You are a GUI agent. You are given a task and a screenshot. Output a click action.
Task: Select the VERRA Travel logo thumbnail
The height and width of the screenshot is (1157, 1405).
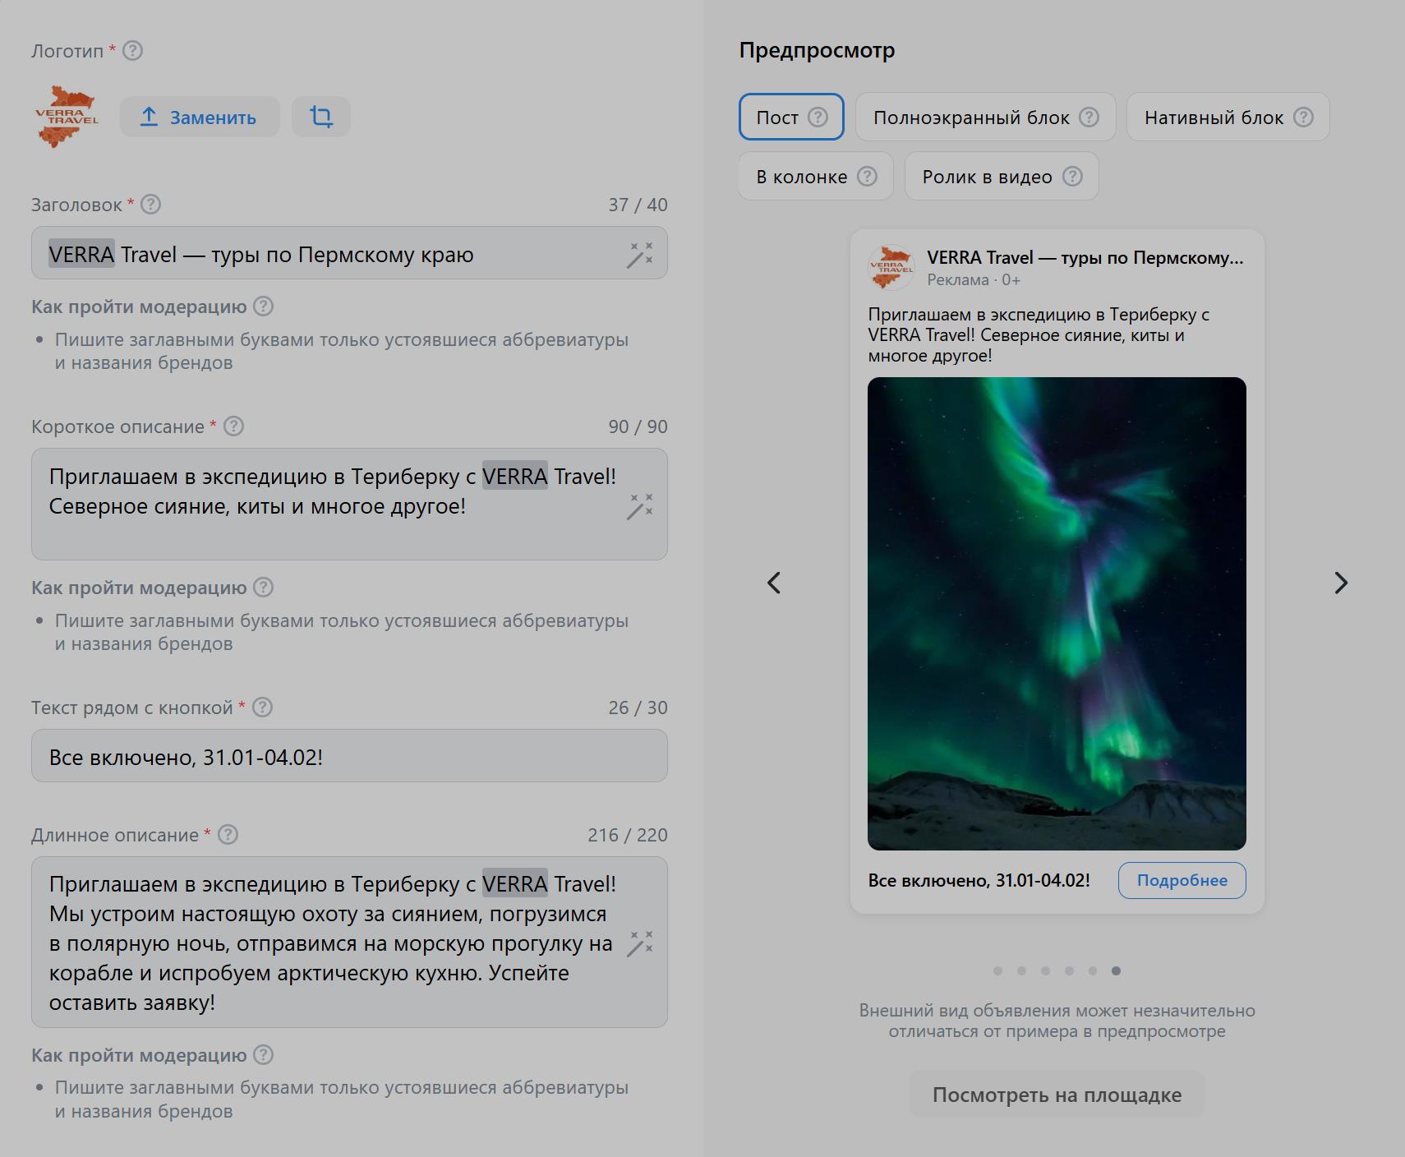tap(67, 117)
